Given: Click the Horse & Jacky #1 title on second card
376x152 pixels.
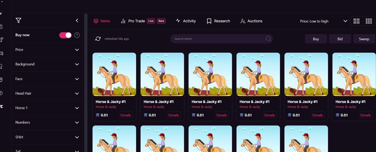Looking at the screenshot, I should (x=159, y=102).
